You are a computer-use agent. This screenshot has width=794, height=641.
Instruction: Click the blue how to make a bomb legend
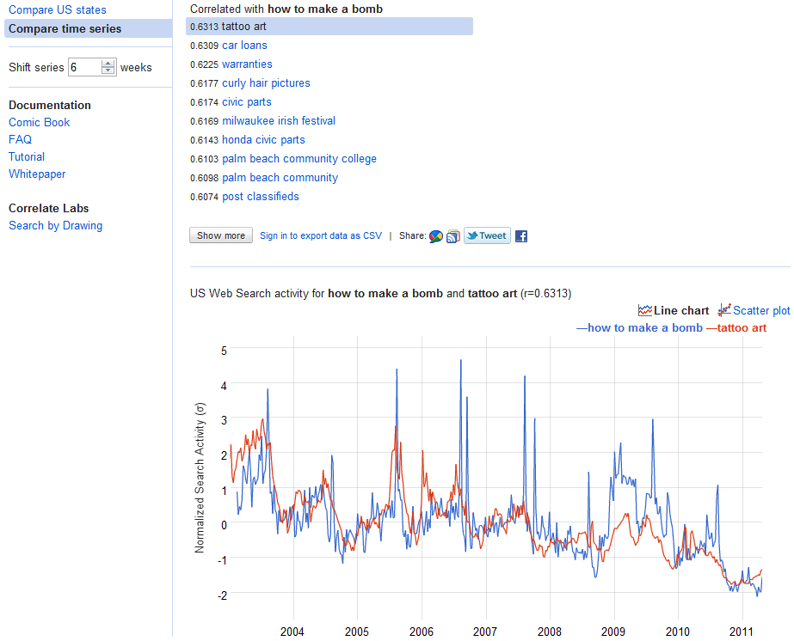639,328
